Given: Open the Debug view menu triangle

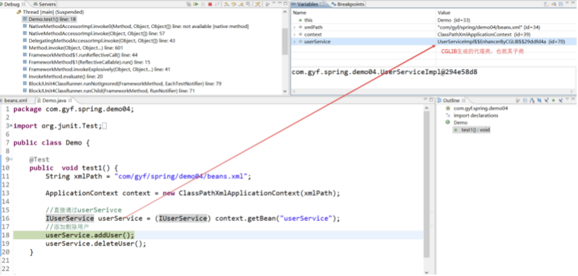Looking at the screenshot, I should pyautogui.click(x=274, y=3).
